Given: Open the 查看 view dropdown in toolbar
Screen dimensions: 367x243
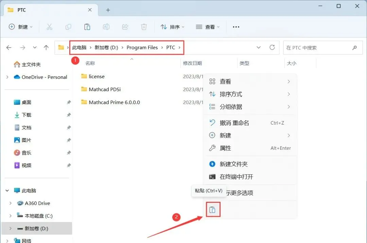Looking at the screenshot, I should click(x=208, y=27).
